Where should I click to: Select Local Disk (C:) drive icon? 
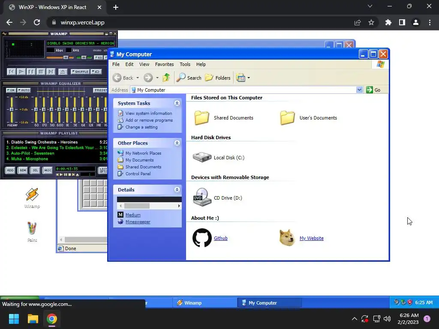[x=202, y=157]
